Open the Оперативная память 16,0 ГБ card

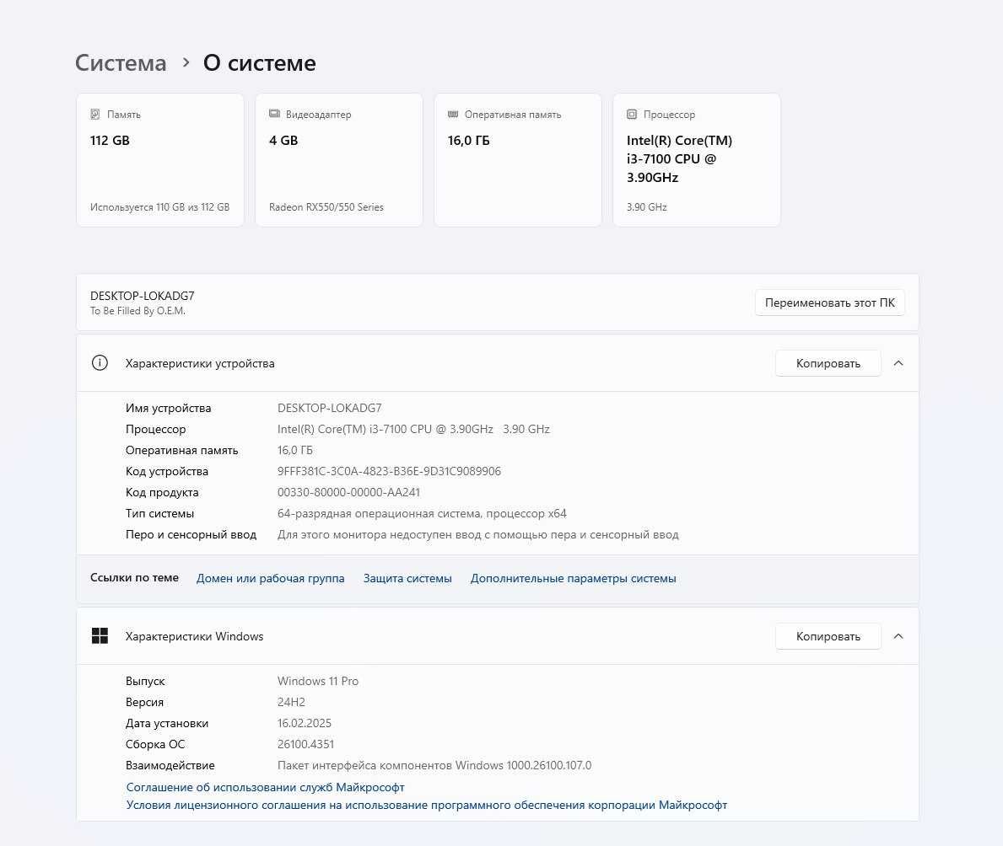[x=517, y=160]
